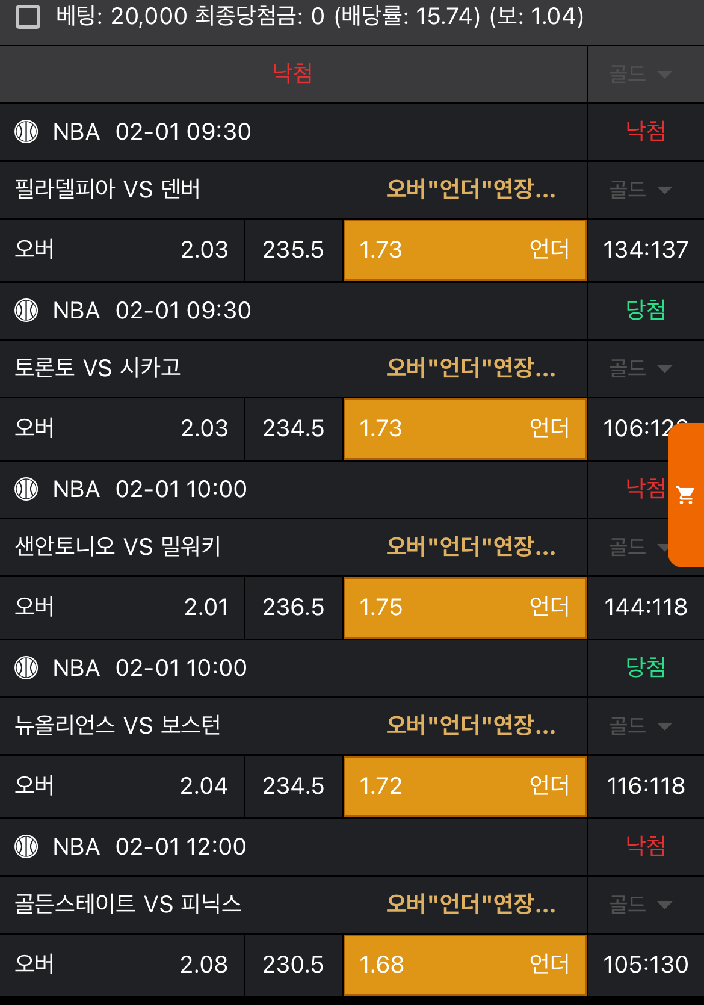Click basketball icon beside 토론토 VS 시카고 game
This screenshot has width=704, height=1005.
[x=26, y=310]
